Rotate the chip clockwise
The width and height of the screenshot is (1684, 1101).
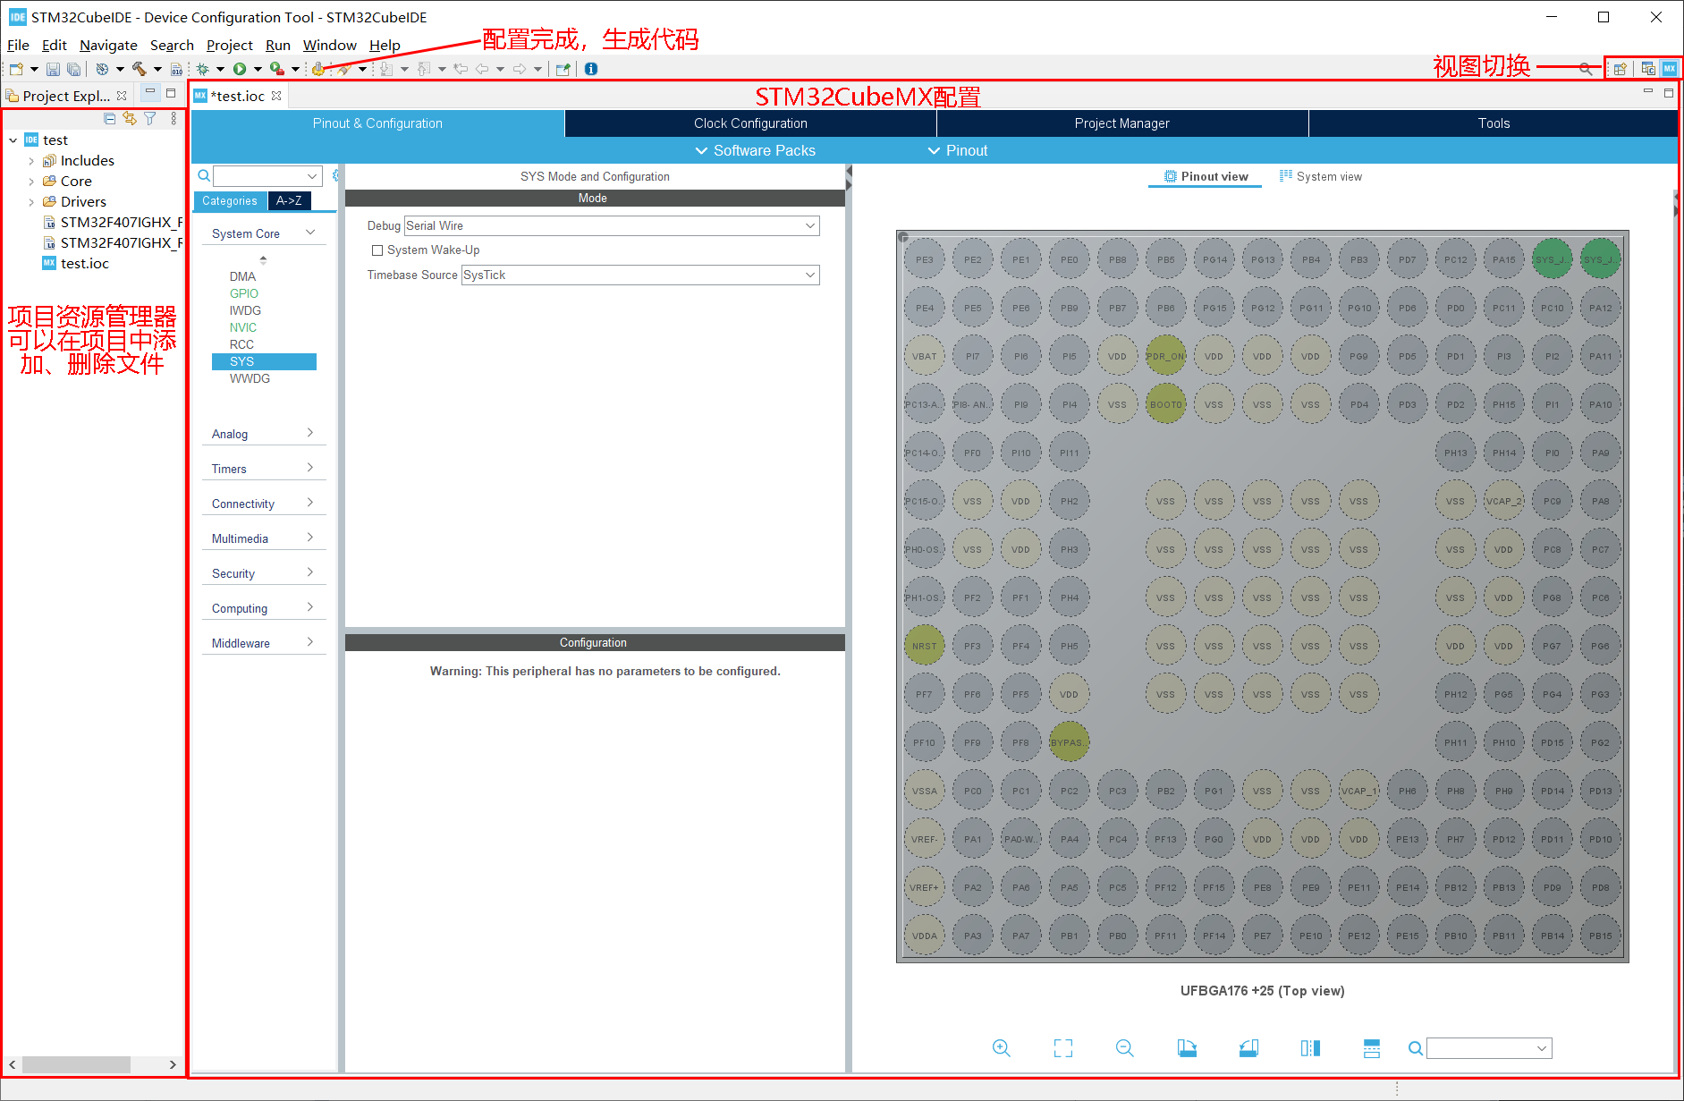click(x=1187, y=1048)
